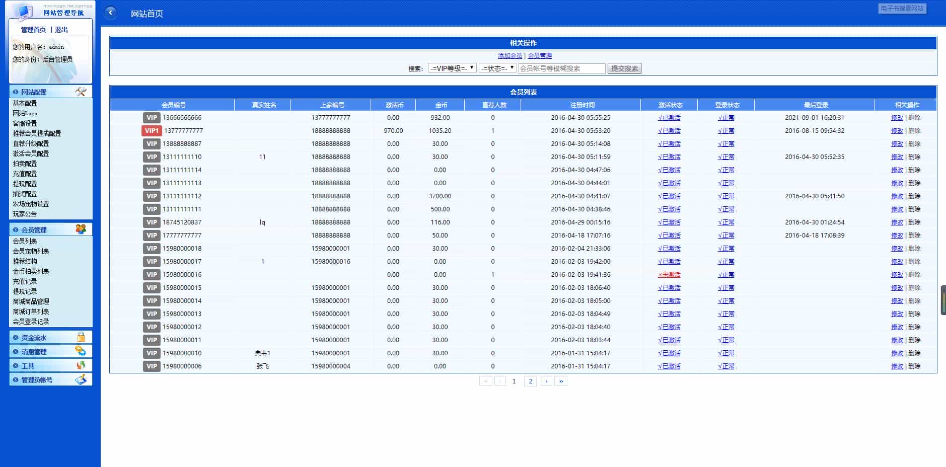Click the icon beside 管理员帐号 section
The height and width of the screenshot is (467, 946).
(x=81, y=379)
